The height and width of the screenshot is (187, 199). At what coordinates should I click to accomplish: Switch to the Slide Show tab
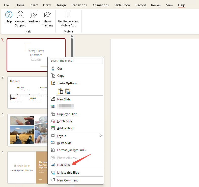122,5
